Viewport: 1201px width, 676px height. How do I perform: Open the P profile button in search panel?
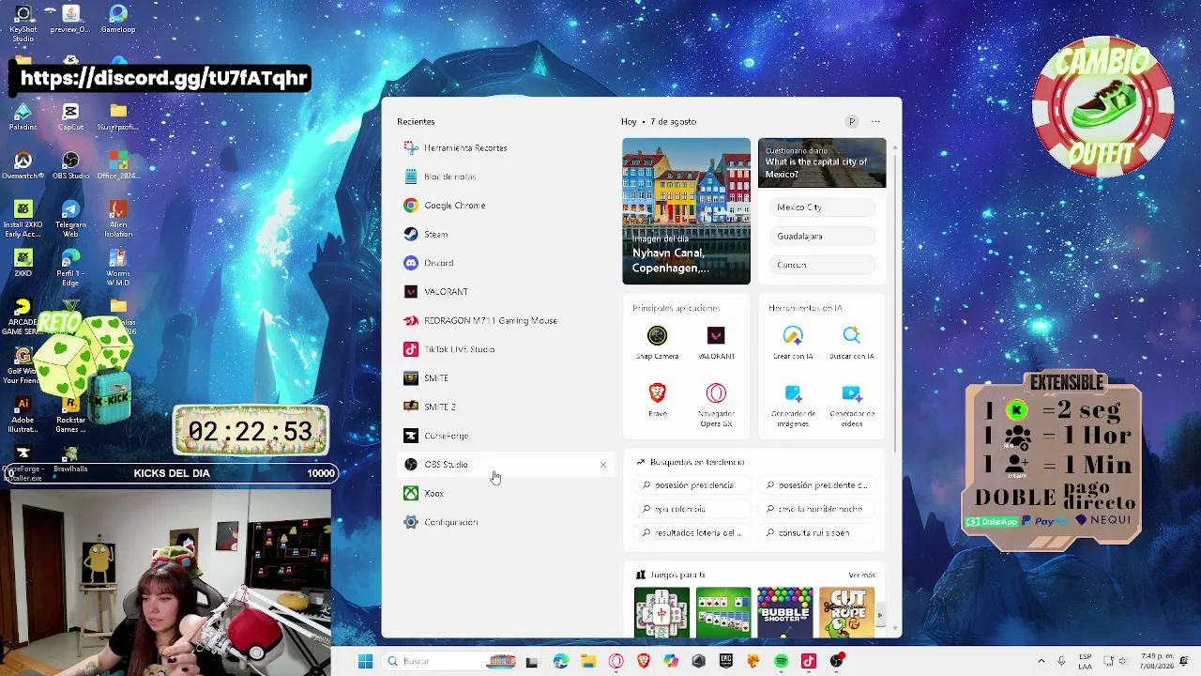(x=851, y=121)
